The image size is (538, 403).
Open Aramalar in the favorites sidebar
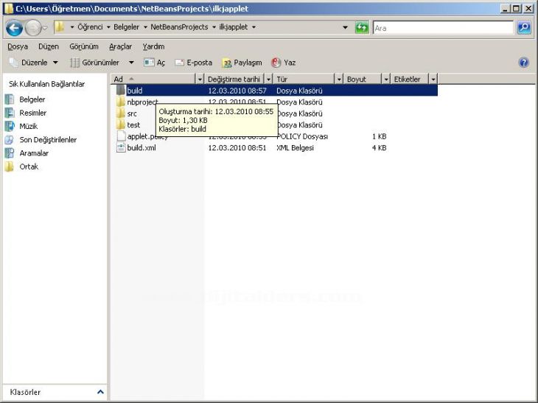coord(27,153)
